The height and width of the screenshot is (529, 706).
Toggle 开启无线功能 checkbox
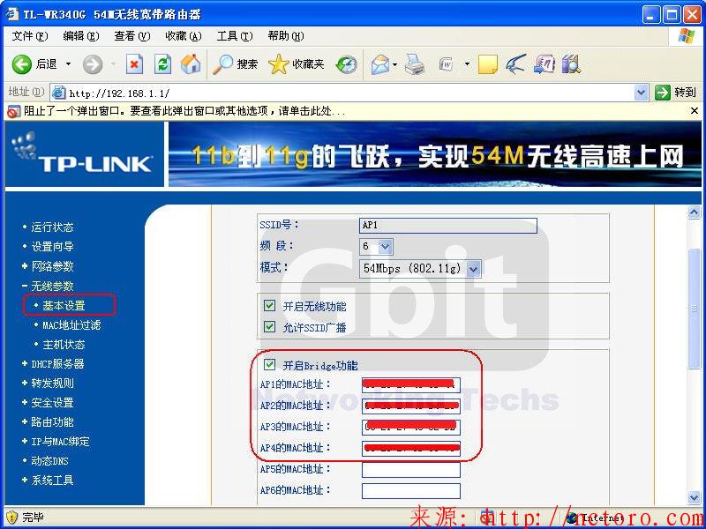click(x=269, y=306)
